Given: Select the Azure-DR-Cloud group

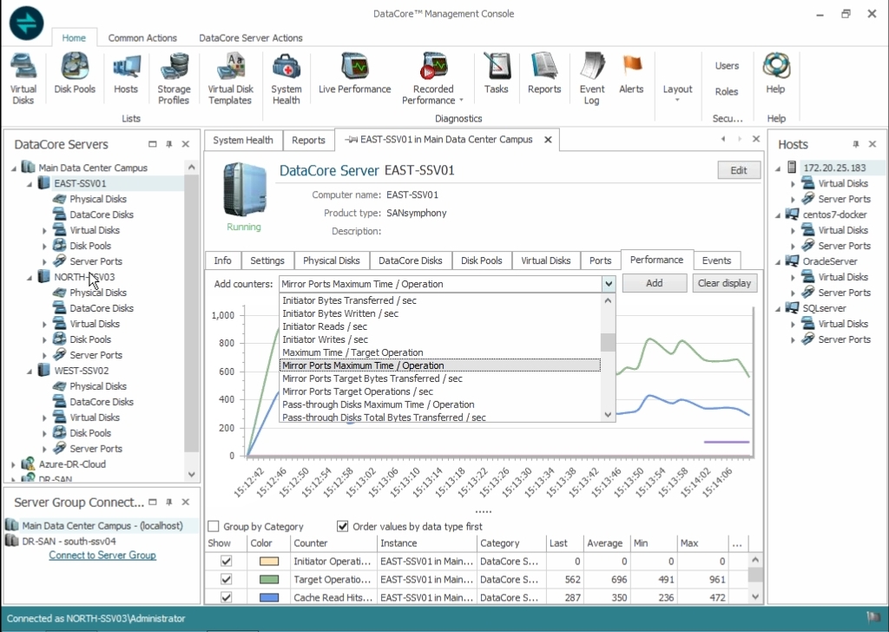Looking at the screenshot, I should point(72,464).
